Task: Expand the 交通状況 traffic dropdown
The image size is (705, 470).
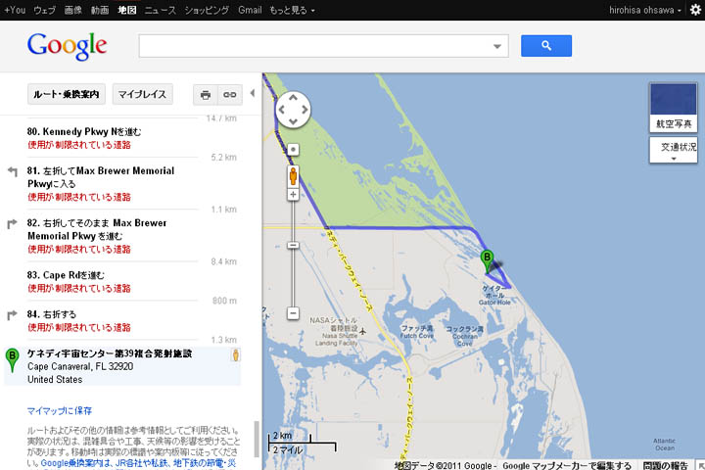Action: coord(673,150)
